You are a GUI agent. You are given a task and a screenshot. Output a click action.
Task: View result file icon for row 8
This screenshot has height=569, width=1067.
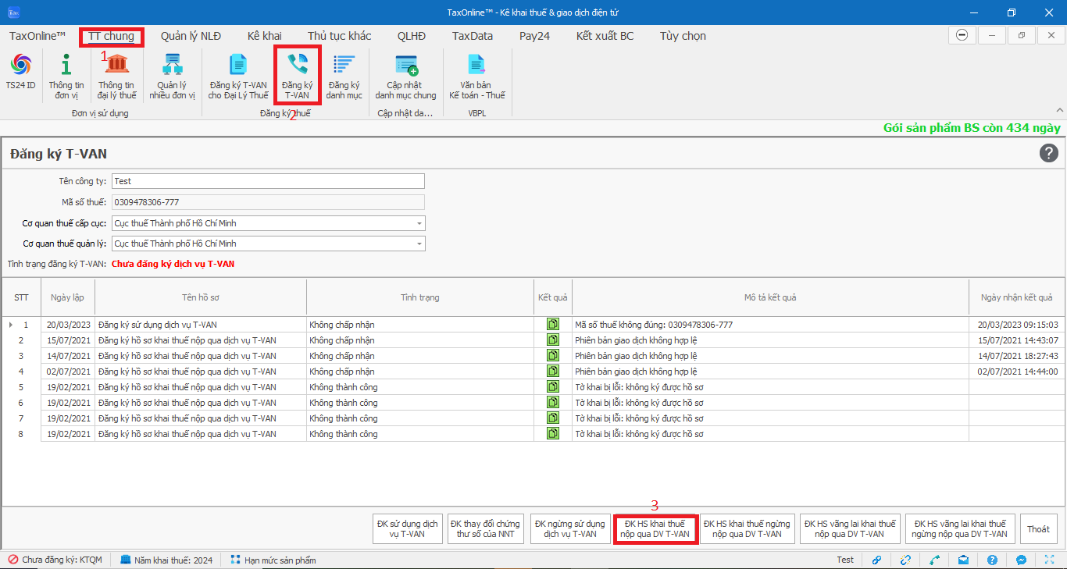coord(553,433)
